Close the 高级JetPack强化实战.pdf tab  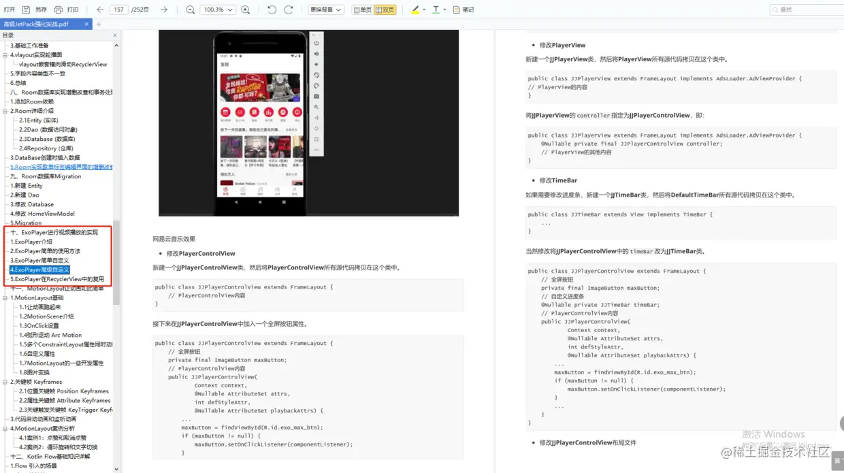[x=87, y=24]
